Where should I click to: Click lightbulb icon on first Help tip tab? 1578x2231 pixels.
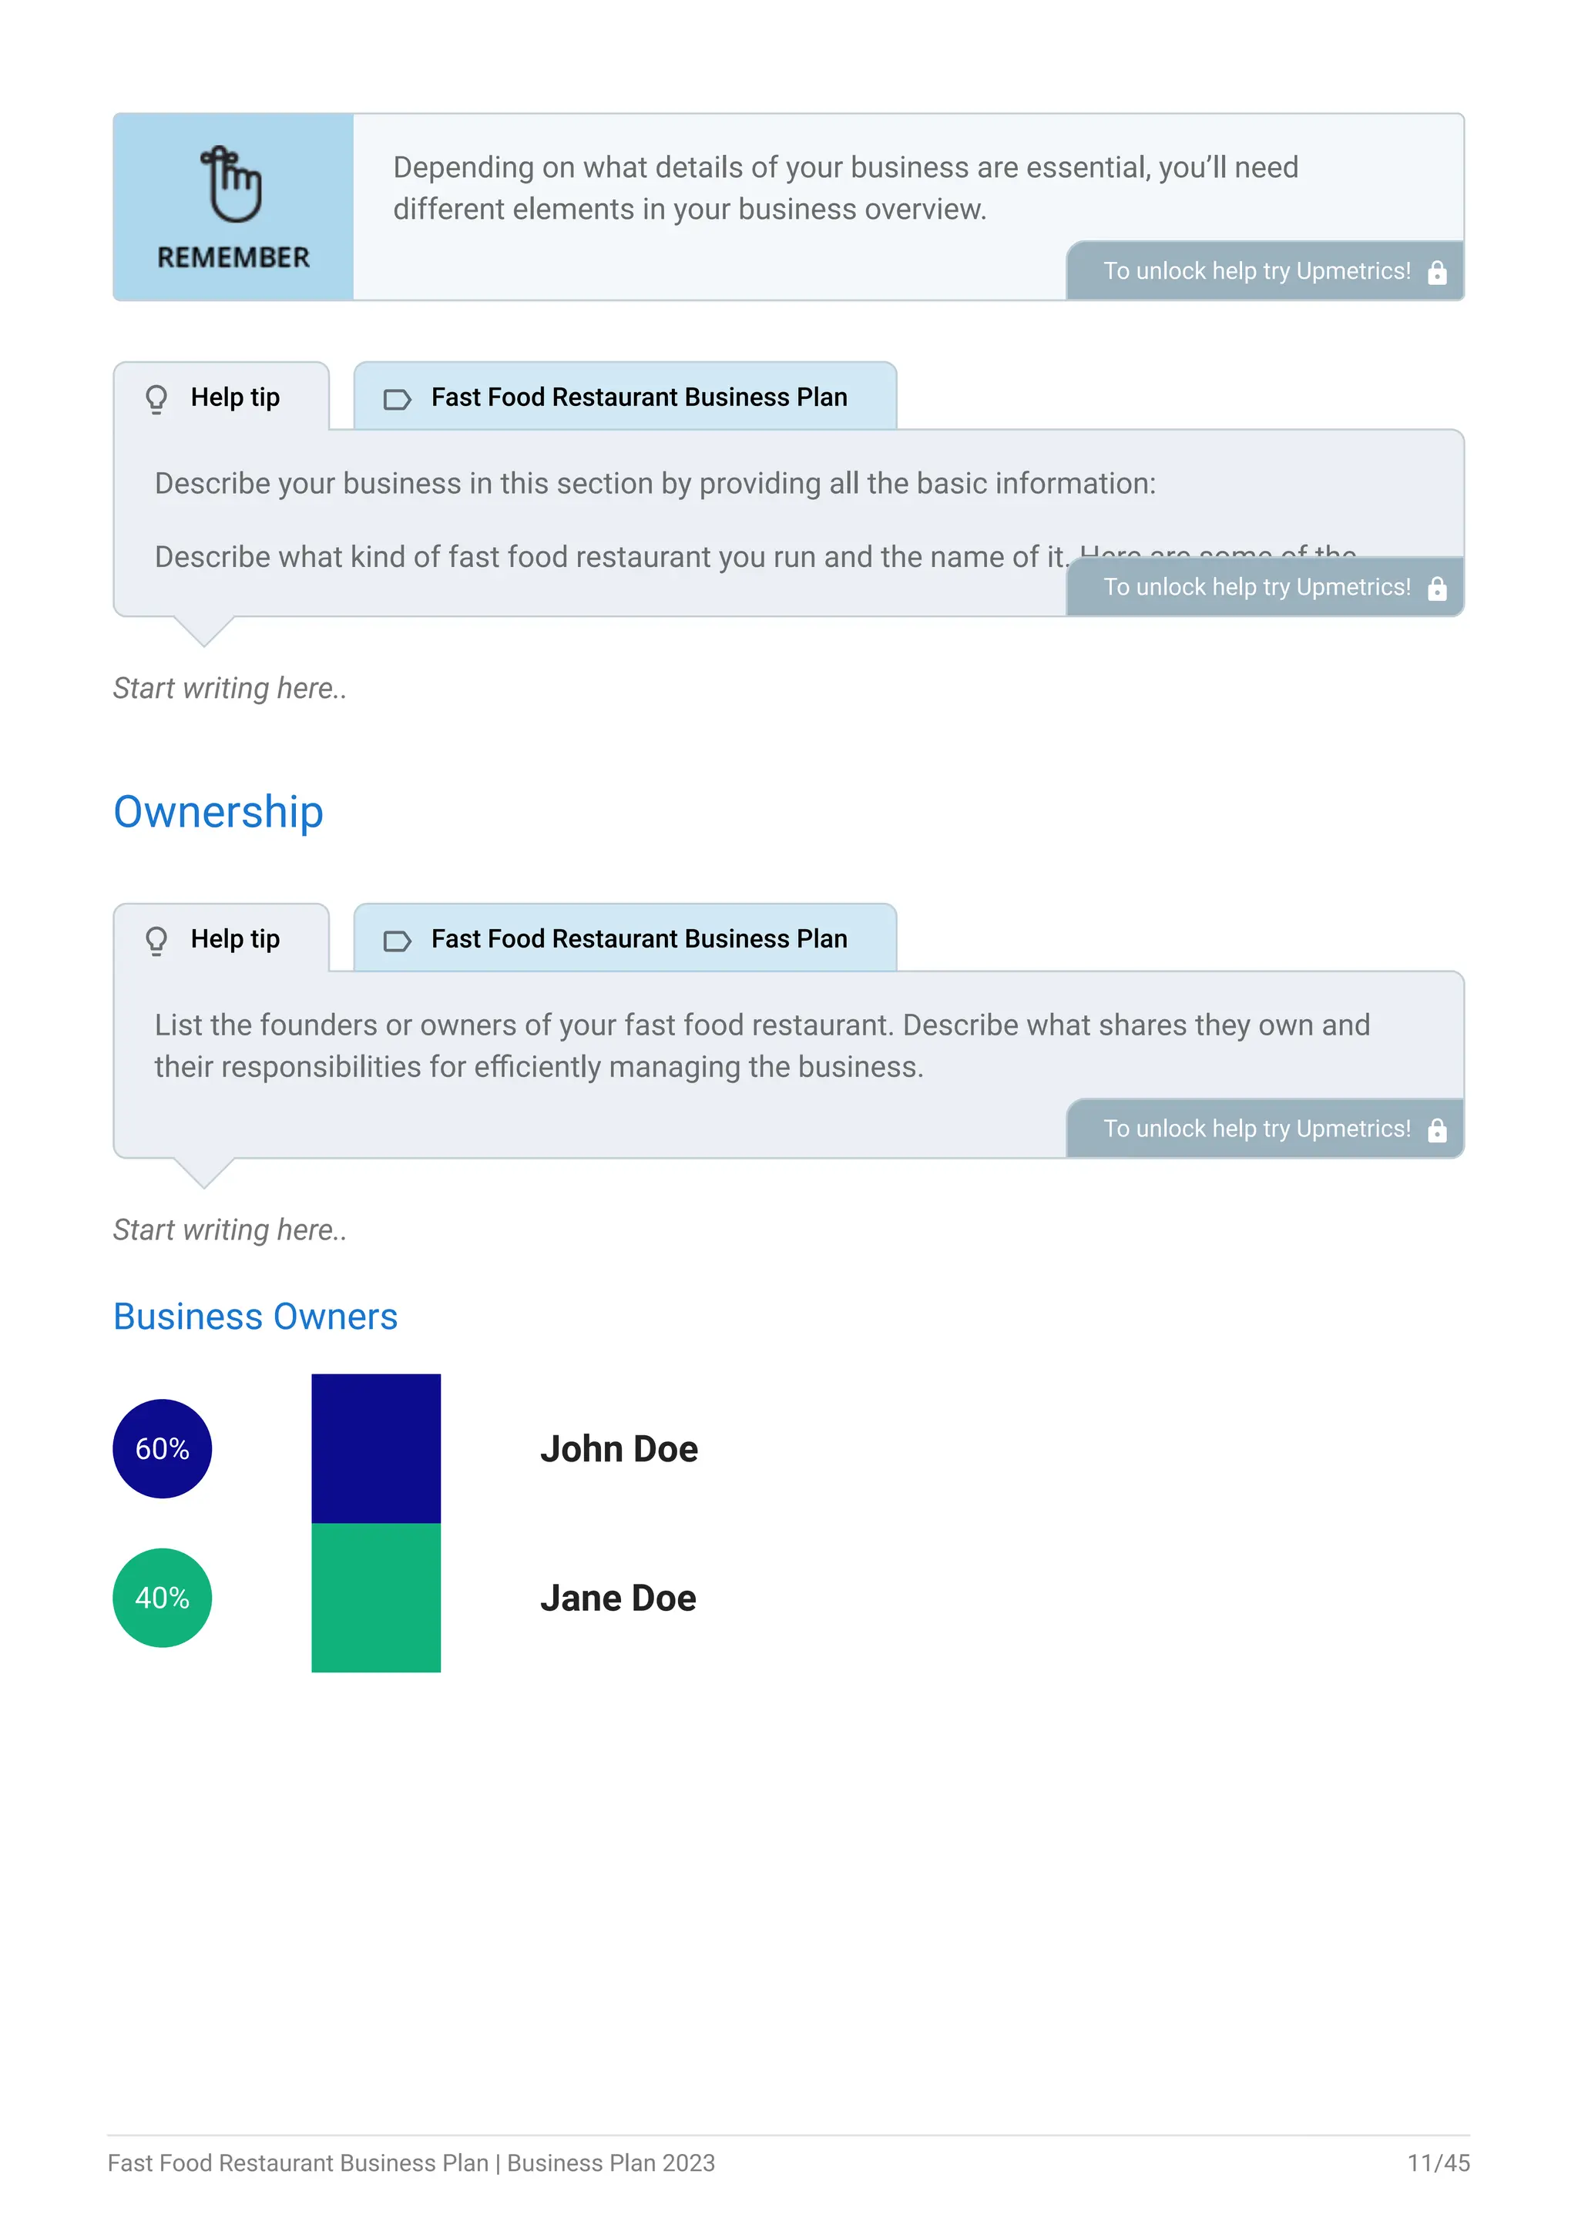point(156,398)
